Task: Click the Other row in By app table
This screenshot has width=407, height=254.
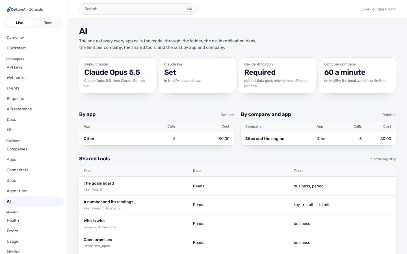Action: click(157, 139)
